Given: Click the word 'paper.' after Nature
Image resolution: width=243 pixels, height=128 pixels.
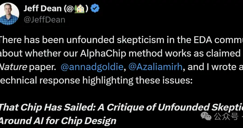Looking at the screenshot, I should [43, 67].
